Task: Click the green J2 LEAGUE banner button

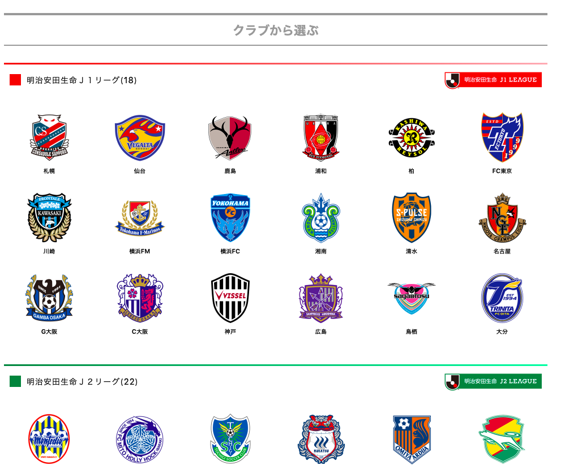Action: tap(493, 381)
